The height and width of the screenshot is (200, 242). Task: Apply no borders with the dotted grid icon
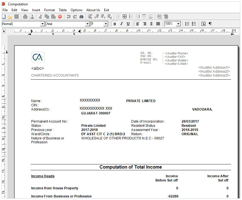pos(118,17)
